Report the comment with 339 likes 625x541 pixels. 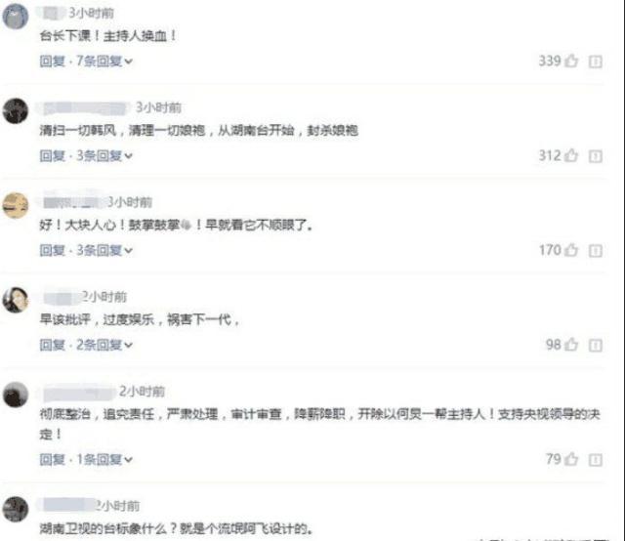click(x=596, y=62)
